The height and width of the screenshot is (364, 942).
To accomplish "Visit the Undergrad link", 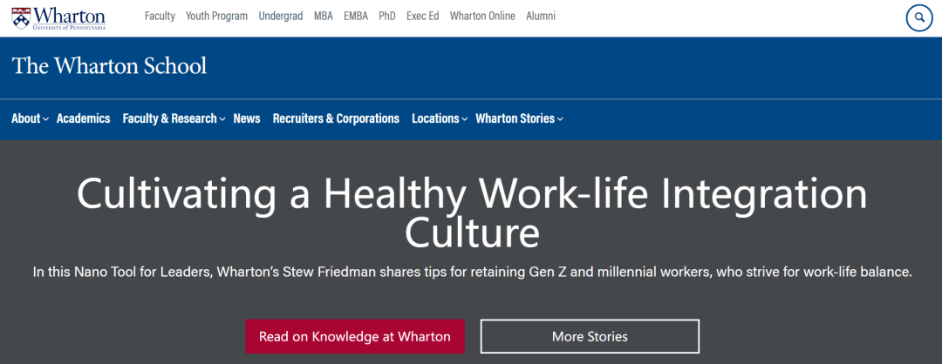I will pyautogui.click(x=281, y=17).
